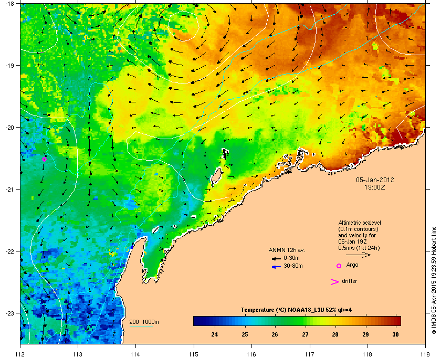Click the -23 latitude axis label
This screenshot has height=357, width=441.
click(x=9, y=313)
